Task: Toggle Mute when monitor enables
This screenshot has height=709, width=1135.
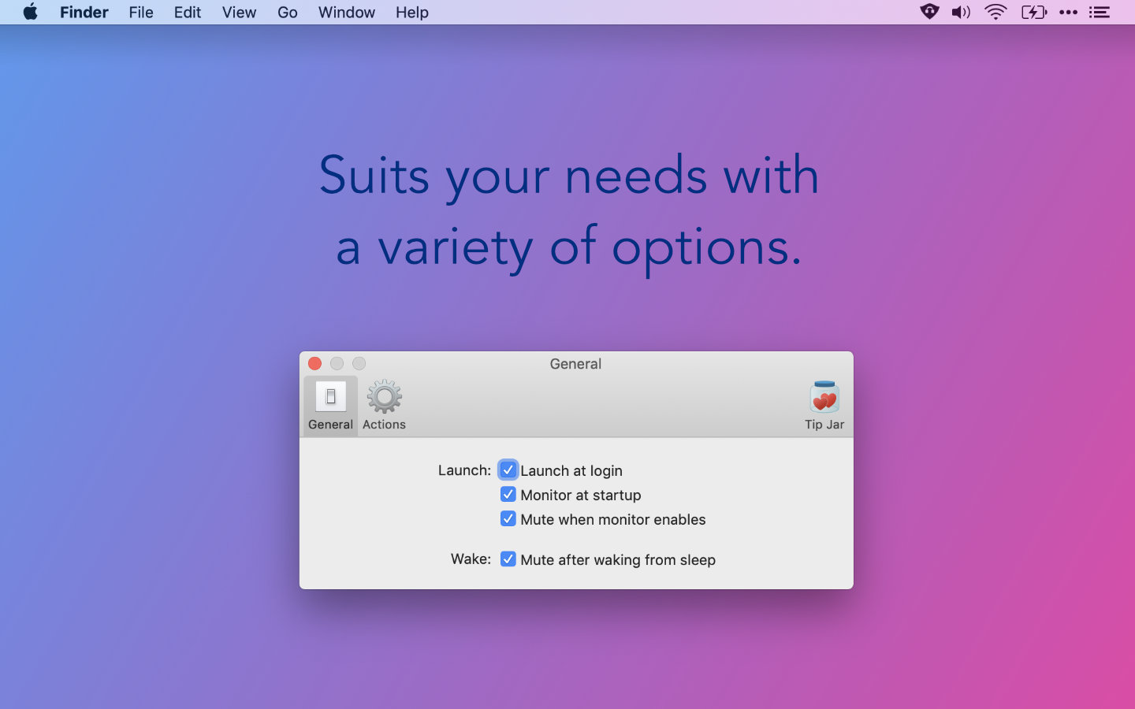Action: pyautogui.click(x=508, y=519)
